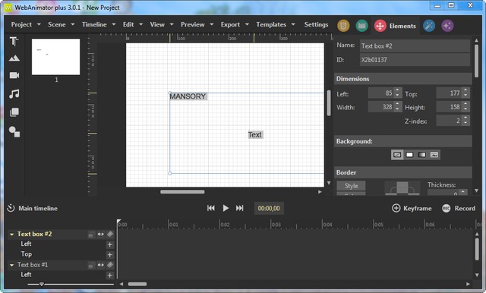The height and width of the screenshot is (293, 486).
Task: Open the Timeline menu dropdown arrow
Action: pyautogui.click(x=113, y=24)
